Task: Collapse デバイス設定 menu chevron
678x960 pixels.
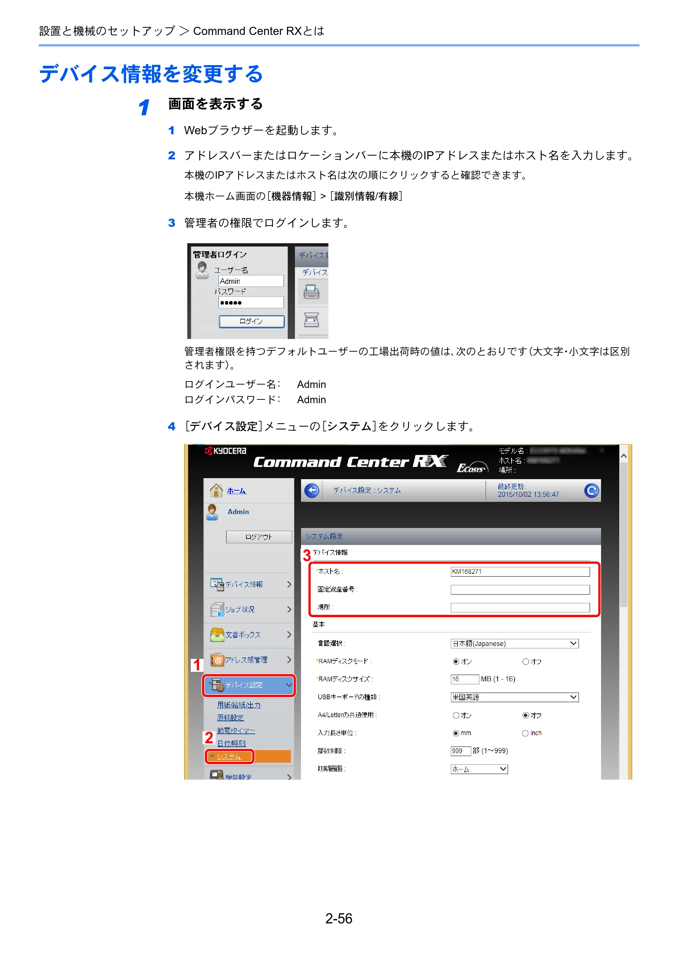Action: coord(289,685)
